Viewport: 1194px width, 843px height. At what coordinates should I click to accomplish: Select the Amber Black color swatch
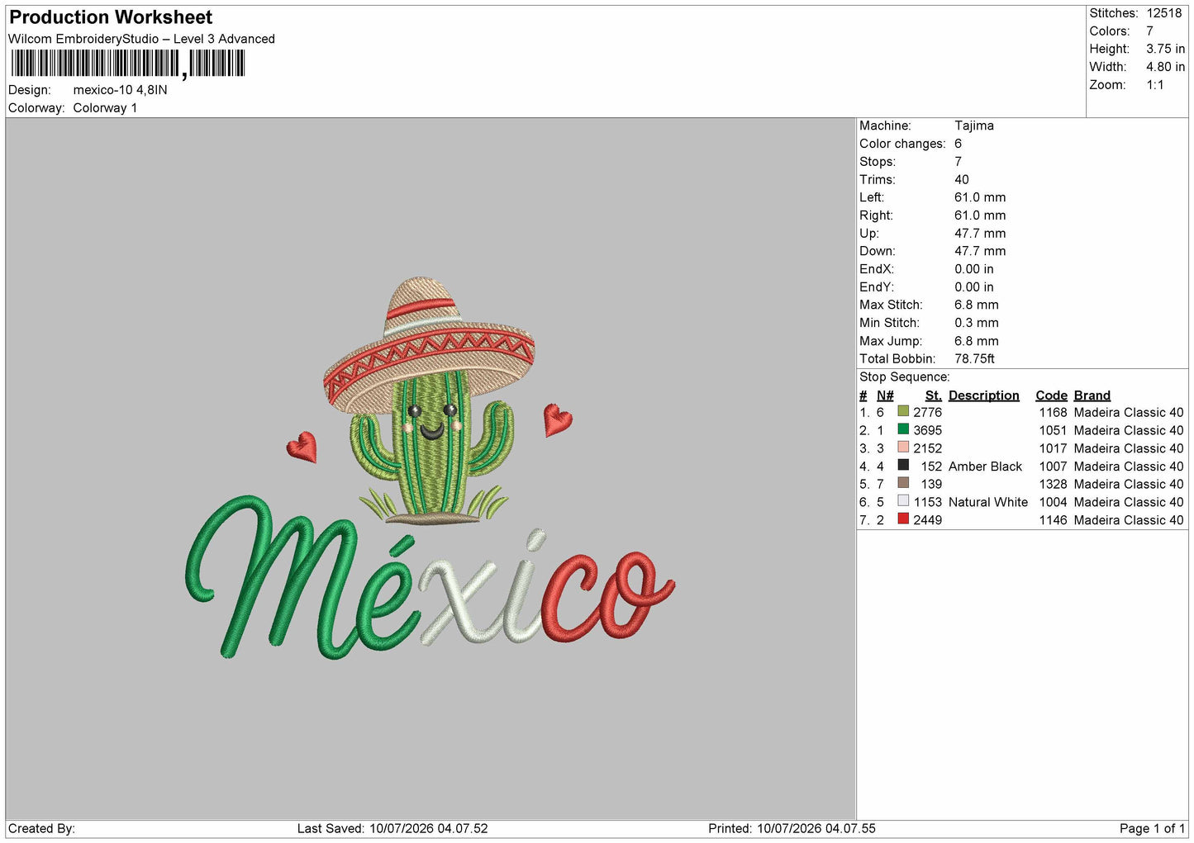[x=903, y=466]
